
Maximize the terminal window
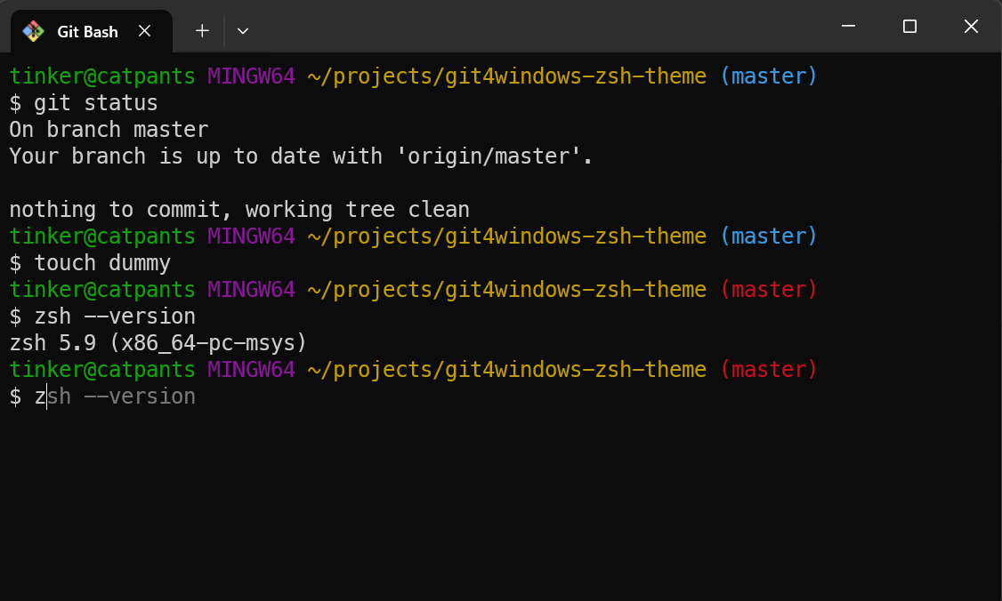click(x=909, y=26)
